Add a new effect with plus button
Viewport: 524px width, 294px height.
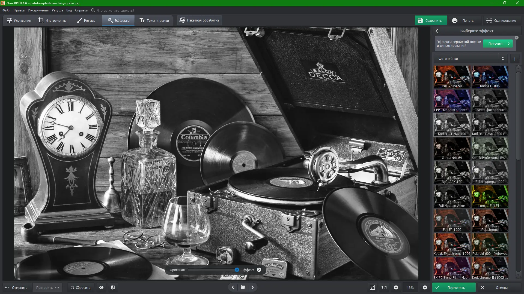click(x=515, y=59)
